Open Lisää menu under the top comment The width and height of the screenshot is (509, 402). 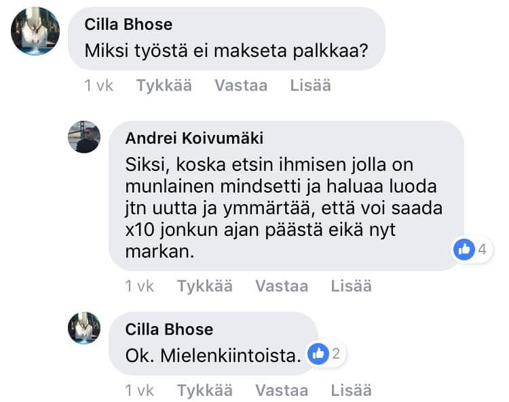[x=310, y=85]
